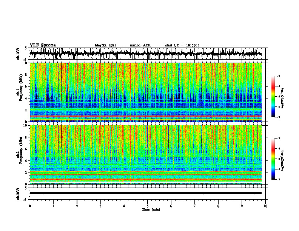Image resolution: width=299 pixels, height=231 pixels.
Task: Click the log(PSD) label next to ch.2 color bar
Action: tap(283, 160)
